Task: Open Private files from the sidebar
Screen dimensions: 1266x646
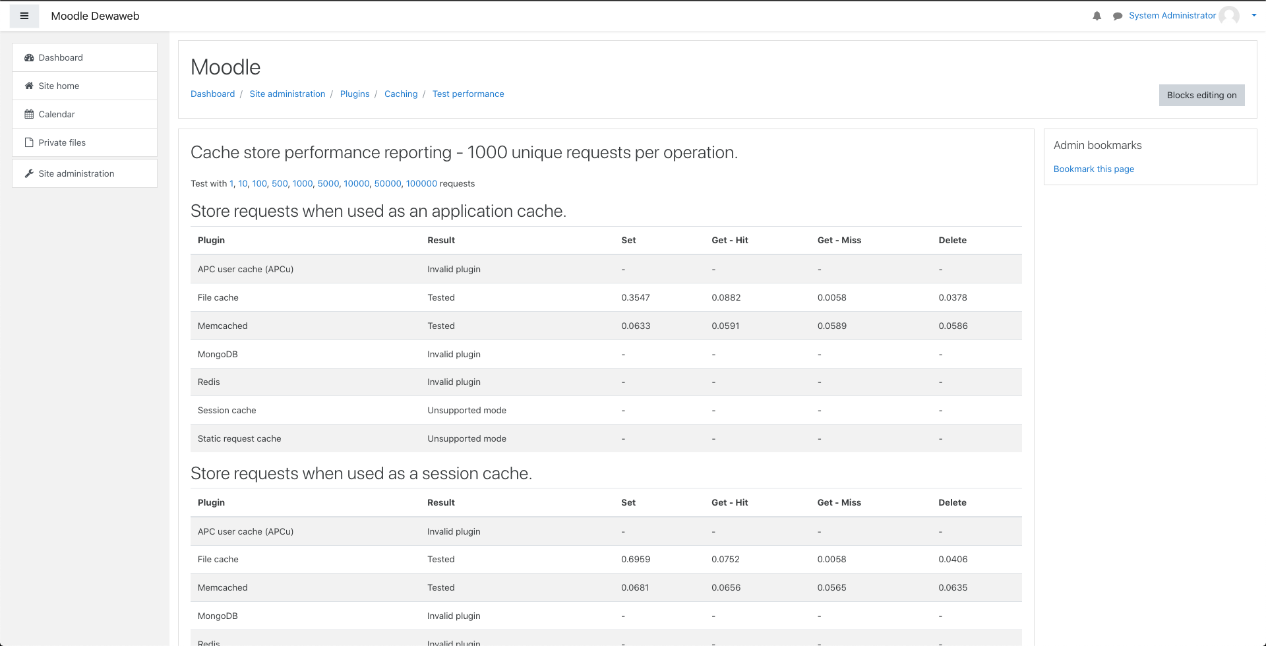Action: [85, 142]
